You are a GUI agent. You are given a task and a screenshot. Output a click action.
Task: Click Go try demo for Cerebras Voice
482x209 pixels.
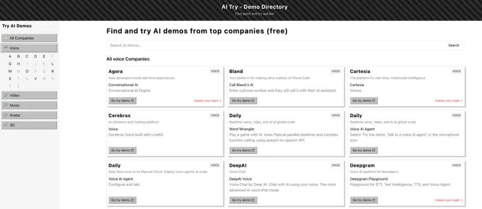coord(123,150)
